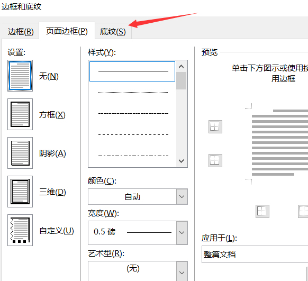Choose the long-dash line style
308x281 pixels.
[133, 134]
